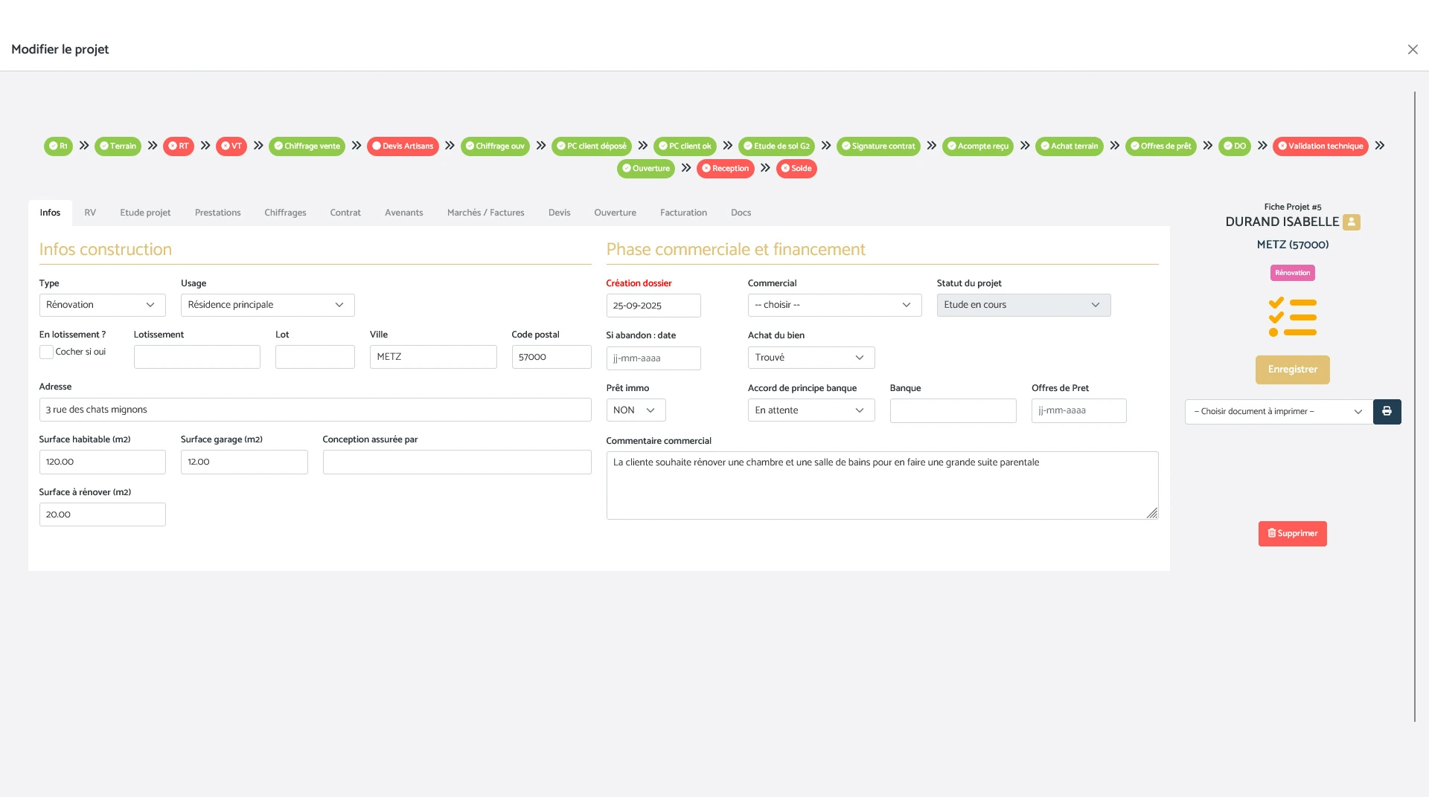This screenshot has height=797, width=1429.
Task: Select the 'Etude de sol G2' workflow badge
Action: click(x=776, y=146)
